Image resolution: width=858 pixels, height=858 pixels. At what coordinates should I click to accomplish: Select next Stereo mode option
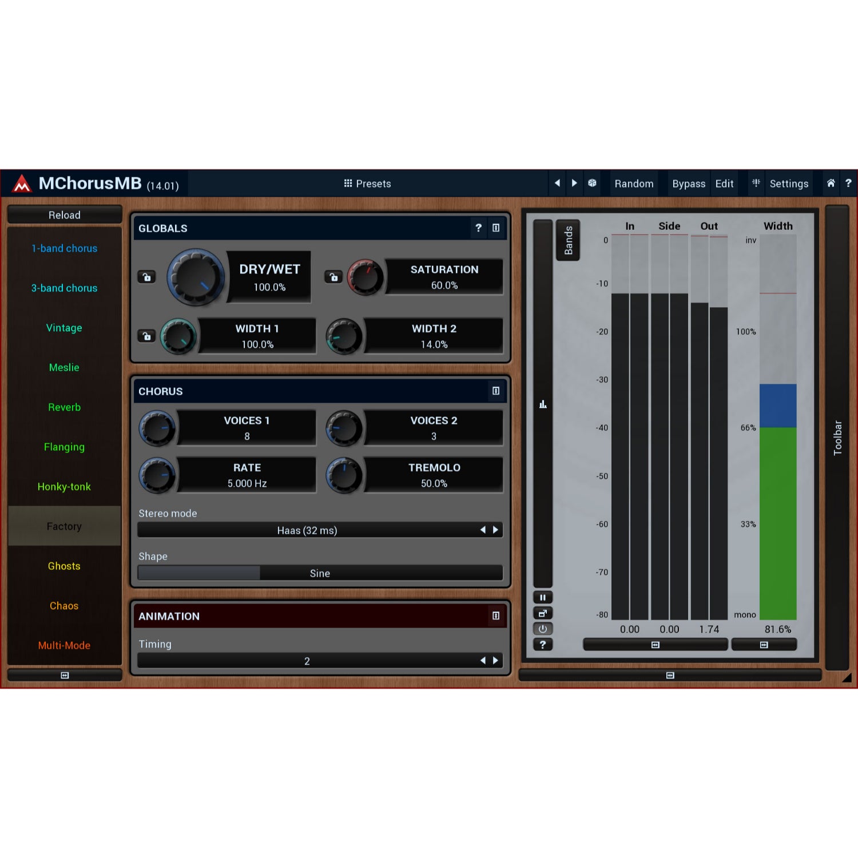495,530
